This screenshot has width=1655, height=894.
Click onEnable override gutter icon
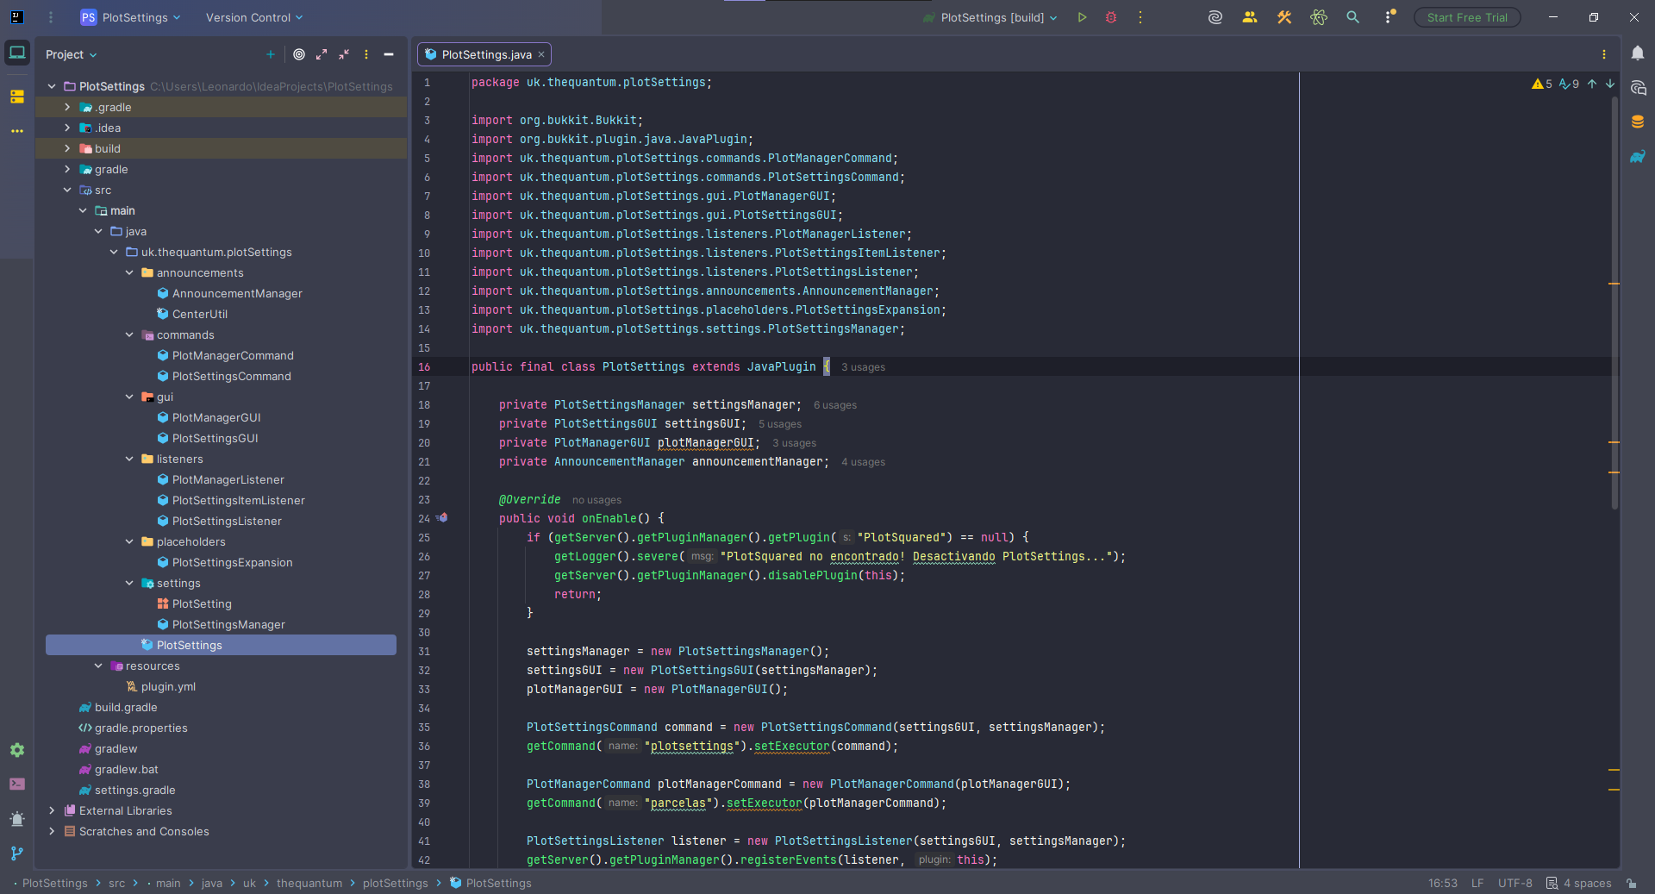coord(442,518)
